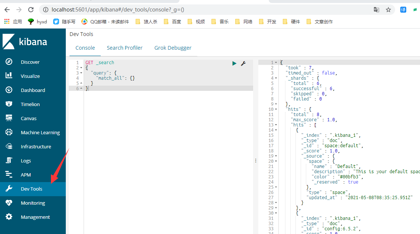Open the wrench settings menu in the editor
This screenshot has height=234, width=420.
(243, 63)
